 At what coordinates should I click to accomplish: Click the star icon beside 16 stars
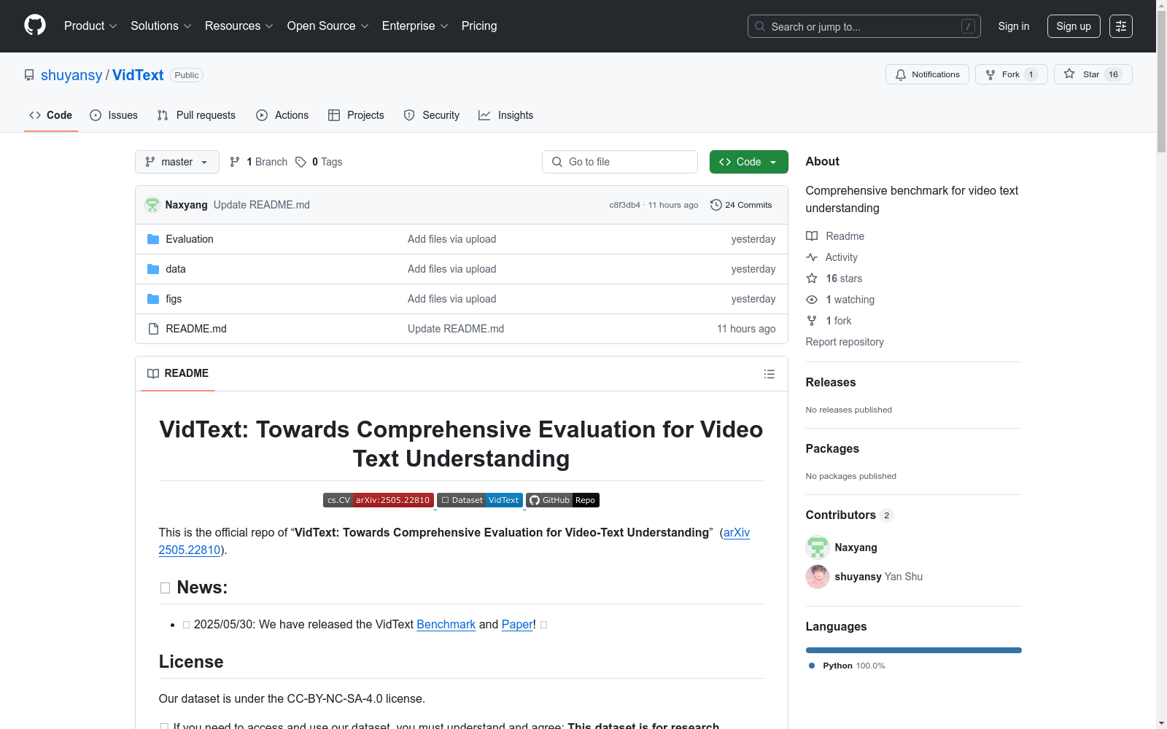(x=812, y=278)
